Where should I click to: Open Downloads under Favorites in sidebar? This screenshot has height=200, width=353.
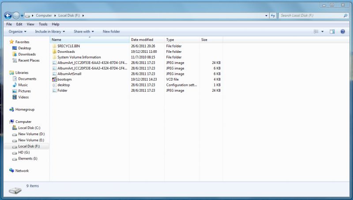point(27,54)
